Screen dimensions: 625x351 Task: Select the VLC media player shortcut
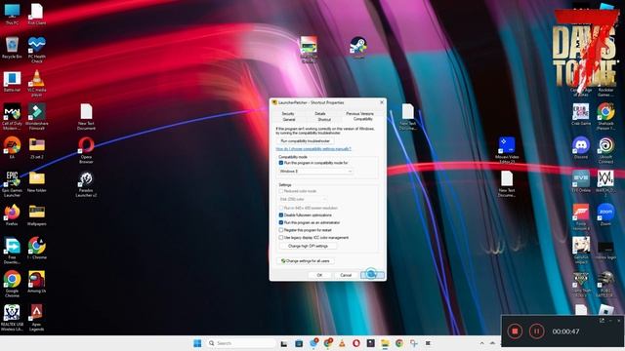[x=37, y=83]
